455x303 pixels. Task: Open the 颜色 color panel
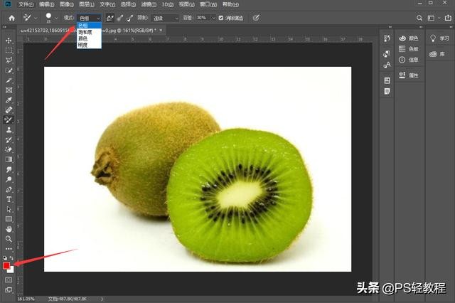(x=409, y=38)
